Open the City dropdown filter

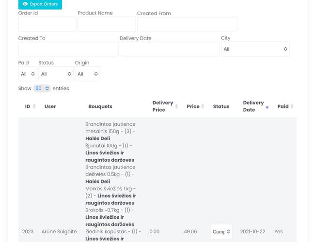coord(255,49)
